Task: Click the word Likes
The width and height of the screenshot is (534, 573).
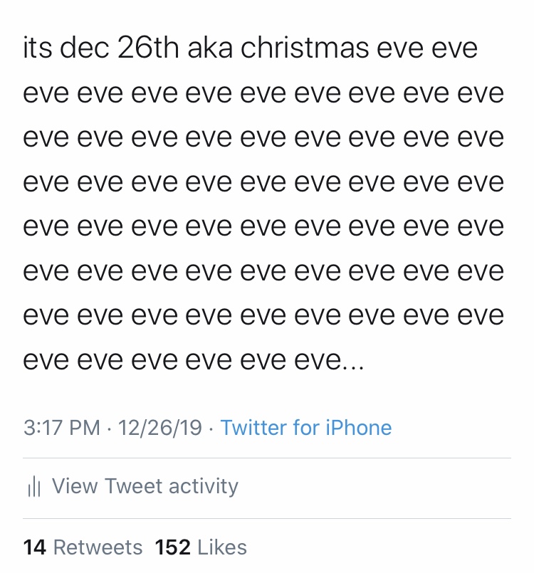Action: 222,547
